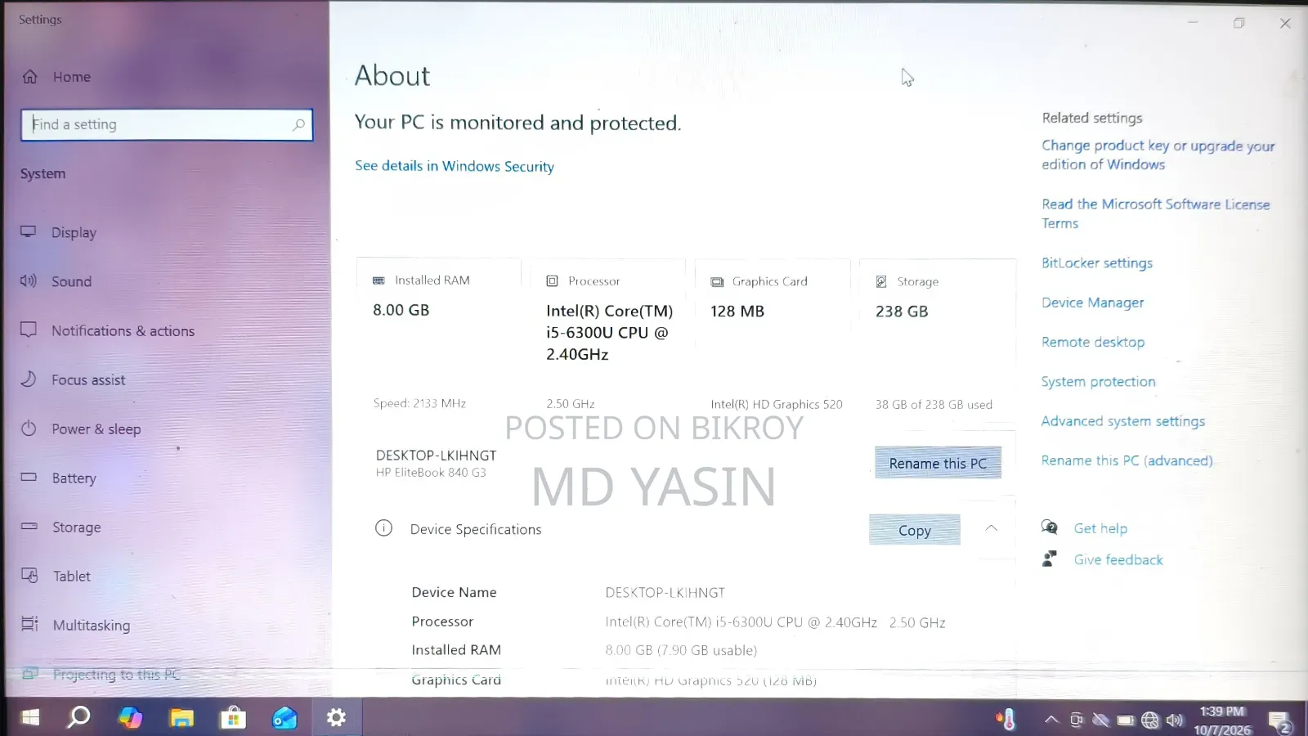This screenshot has width=1308, height=736.
Task: Open Microsoft Store from the taskbar
Action: [233, 718]
